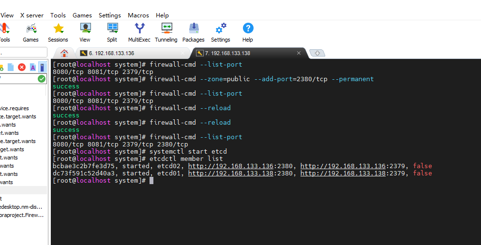
Task: Open the Sessions star icon
Action: [58, 29]
